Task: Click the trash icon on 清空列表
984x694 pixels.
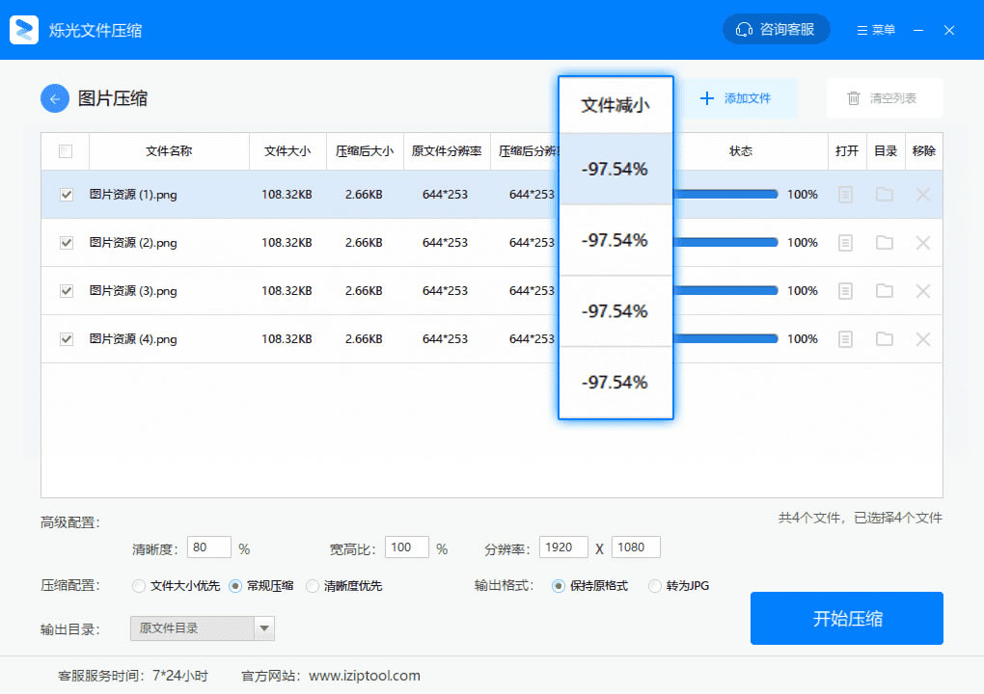Action: click(x=855, y=97)
